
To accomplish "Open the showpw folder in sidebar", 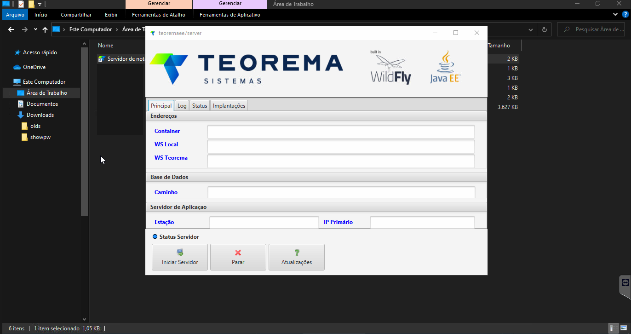I will [x=40, y=137].
